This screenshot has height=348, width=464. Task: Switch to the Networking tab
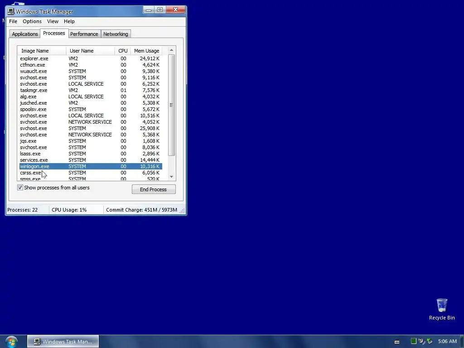(116, 34)
